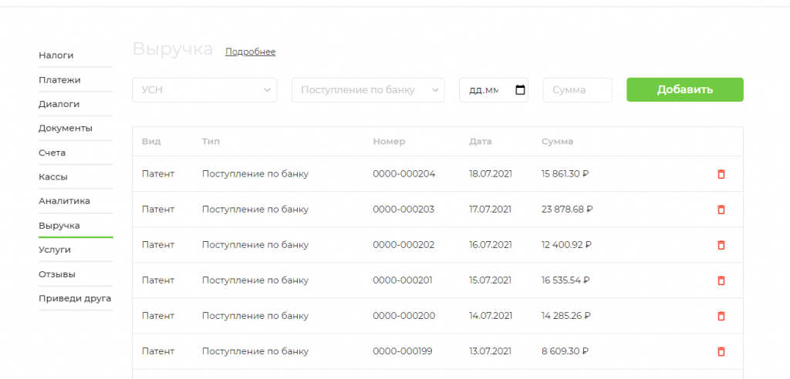
Task: Open the calendar picker in date field
Action: [x=521, y=90]
